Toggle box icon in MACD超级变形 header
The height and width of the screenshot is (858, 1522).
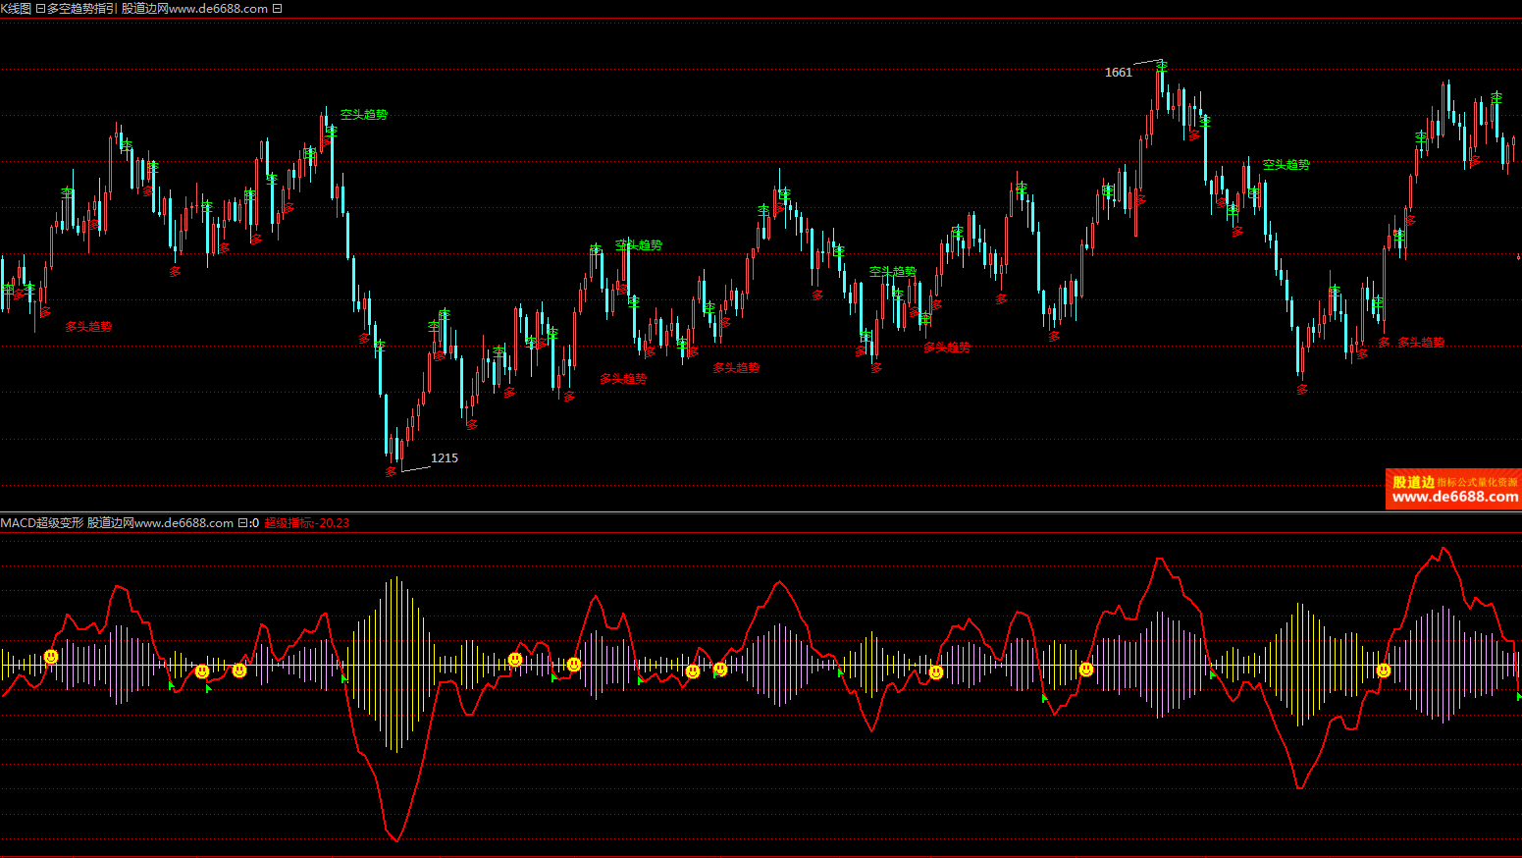tap(242, 523)
